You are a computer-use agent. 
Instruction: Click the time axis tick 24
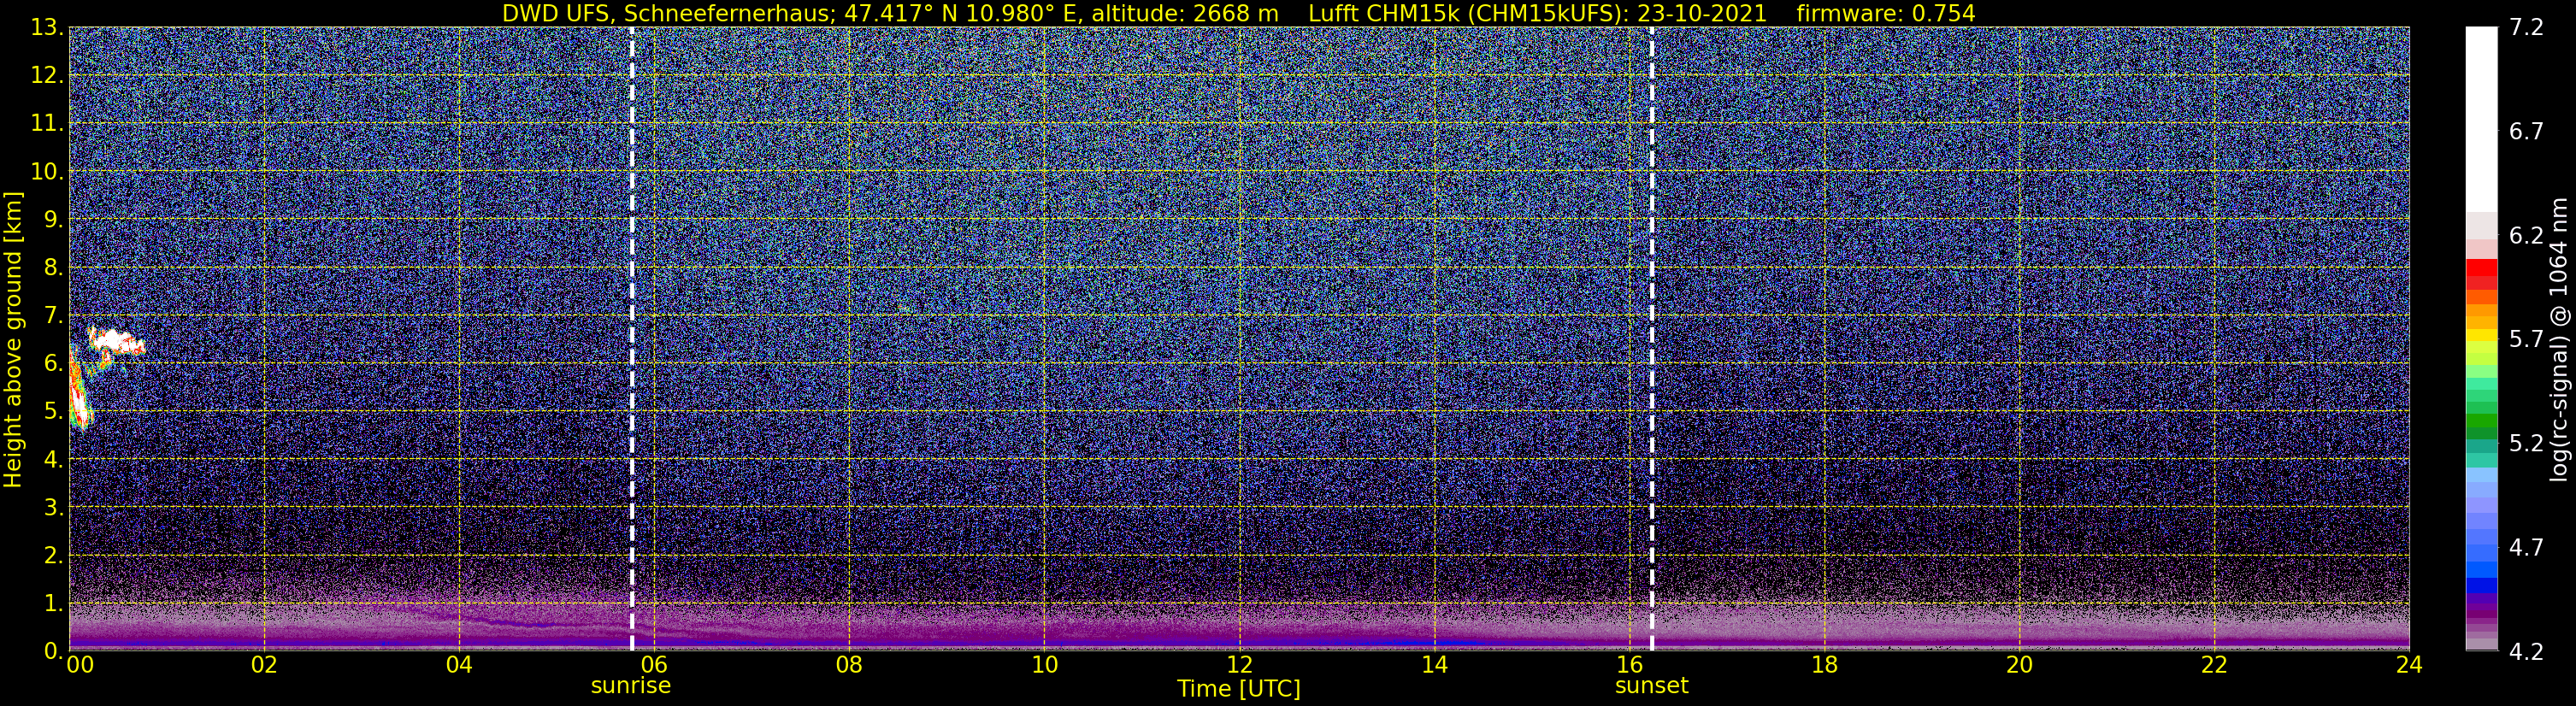[2409, 666]
